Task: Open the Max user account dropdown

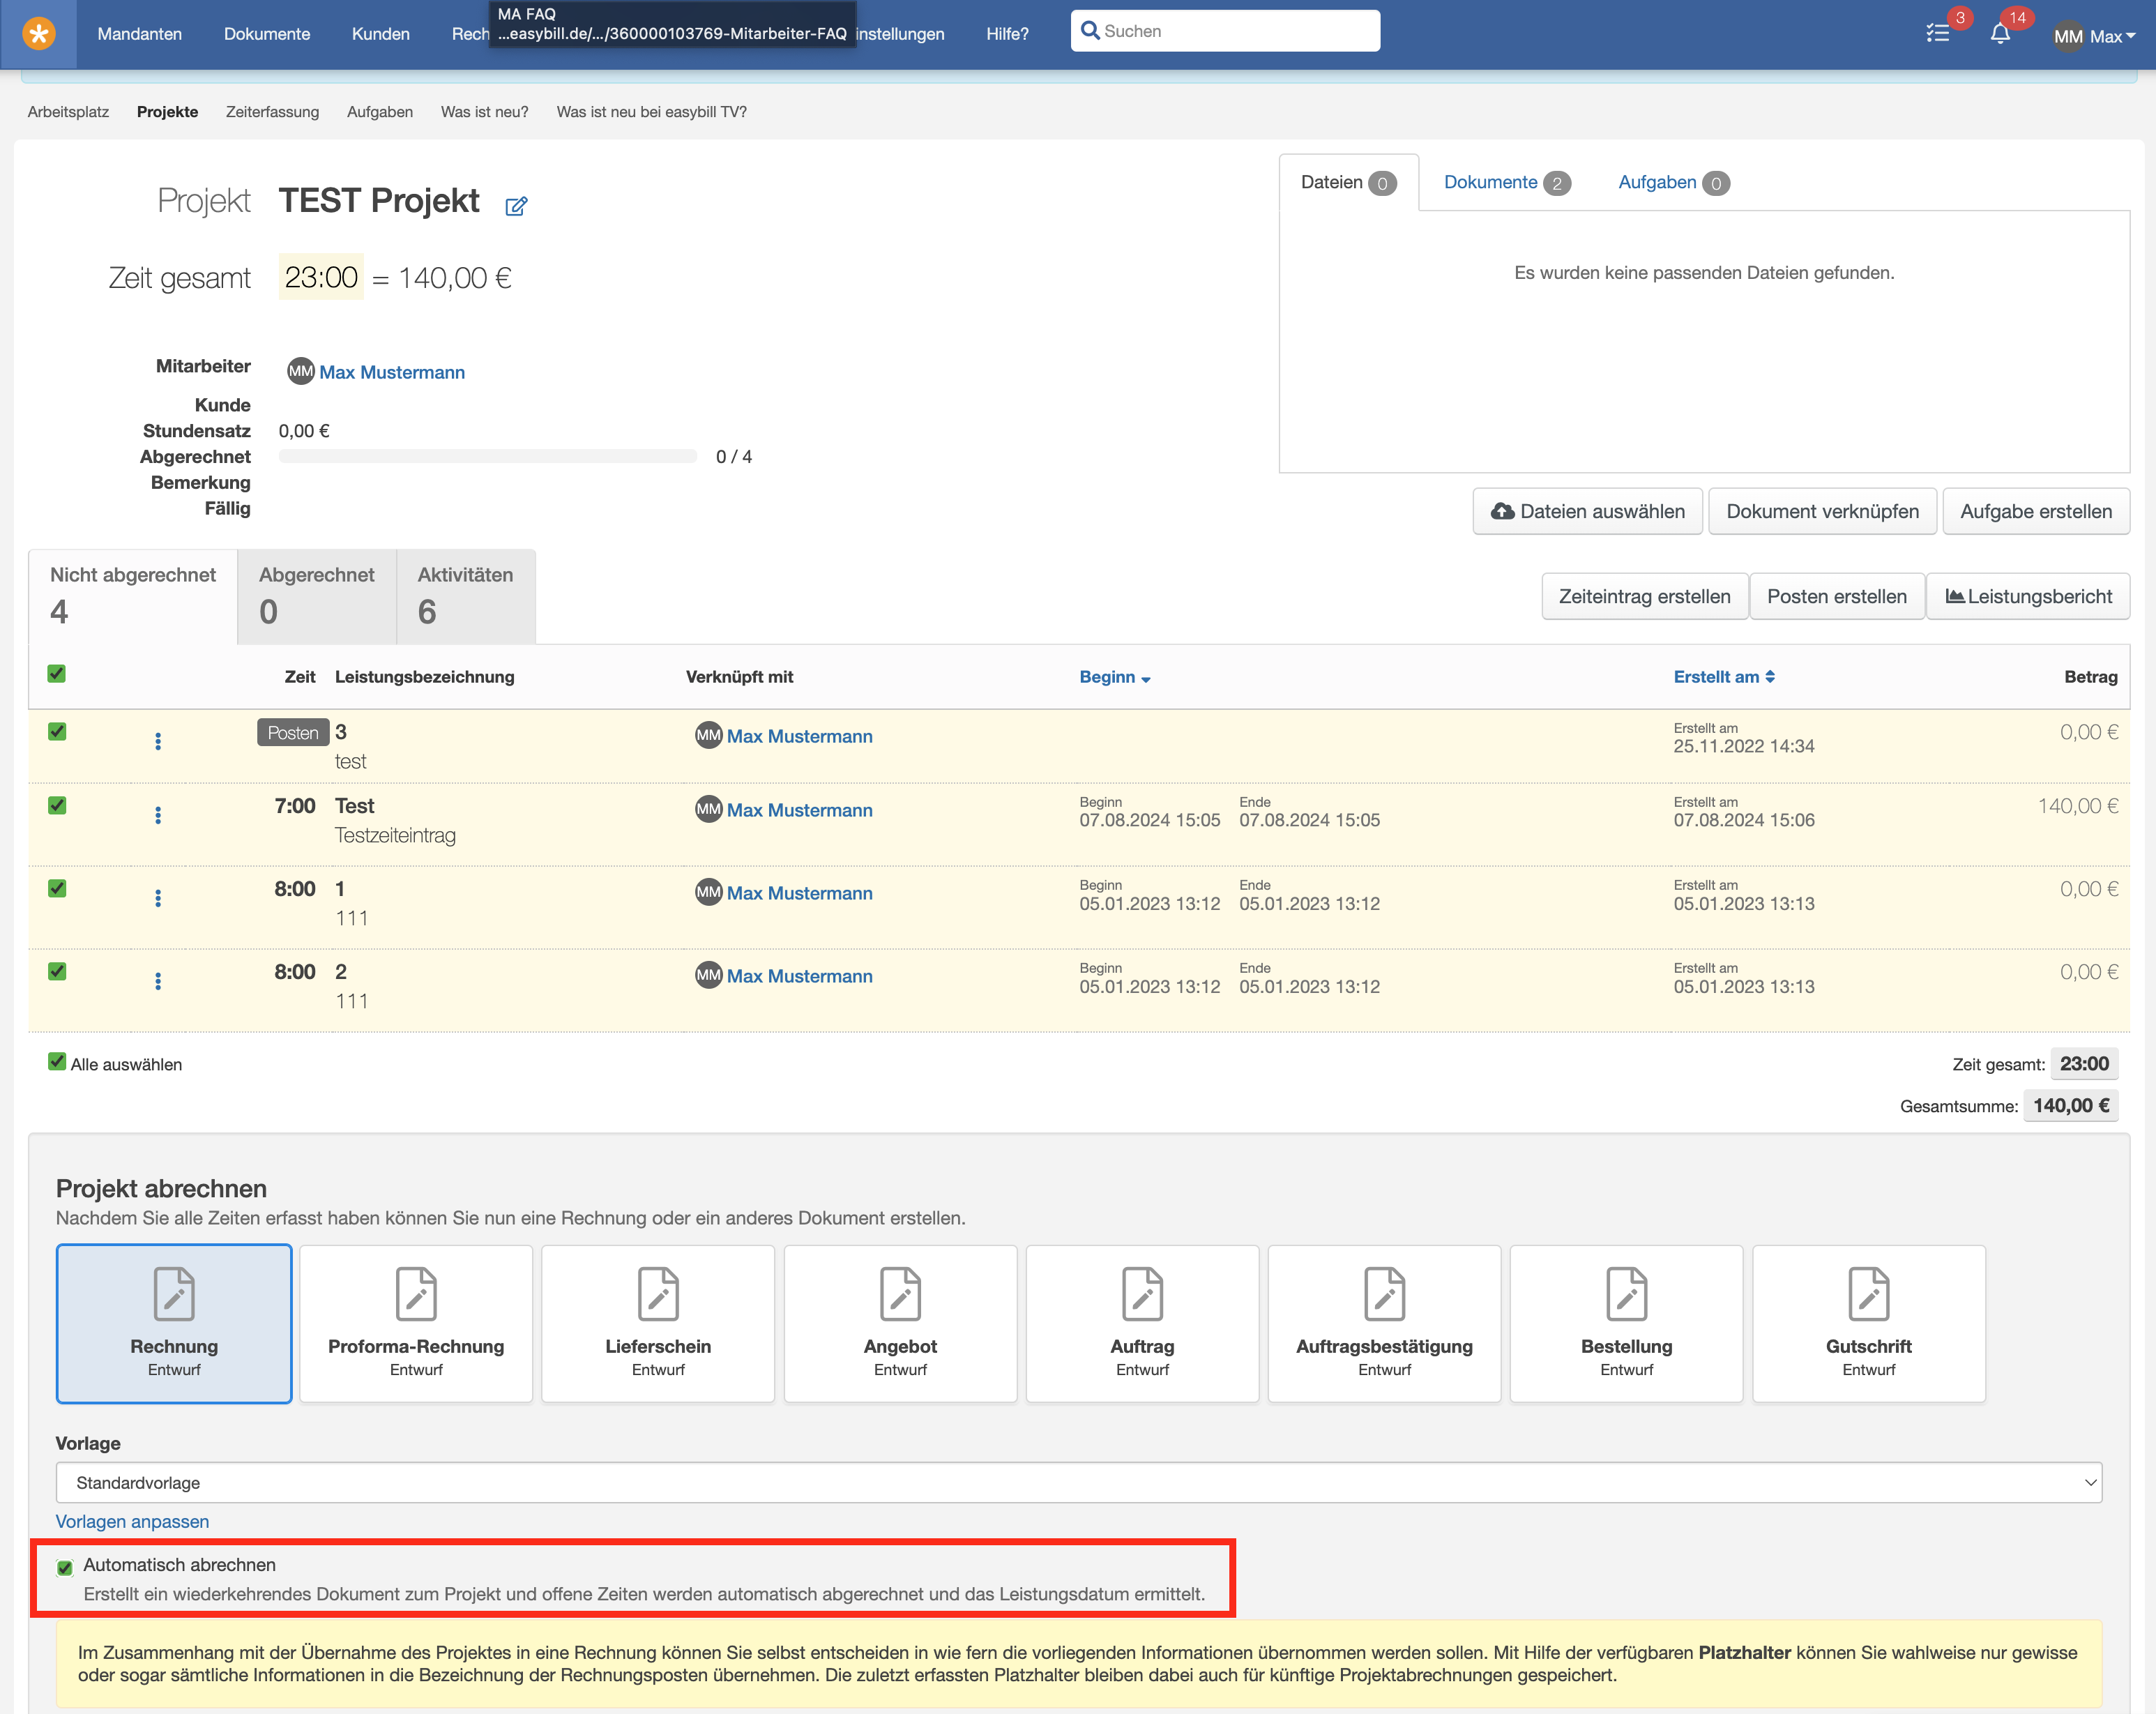Action: click(2113, 36)
